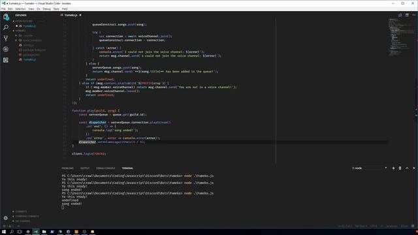Open File Explorer from the taskbar

click(44, 232)
